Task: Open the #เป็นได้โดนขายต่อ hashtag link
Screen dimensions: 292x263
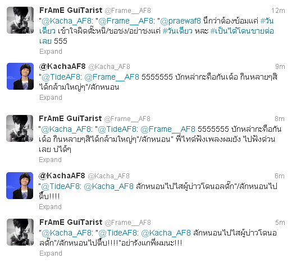Action: point(242,31)
